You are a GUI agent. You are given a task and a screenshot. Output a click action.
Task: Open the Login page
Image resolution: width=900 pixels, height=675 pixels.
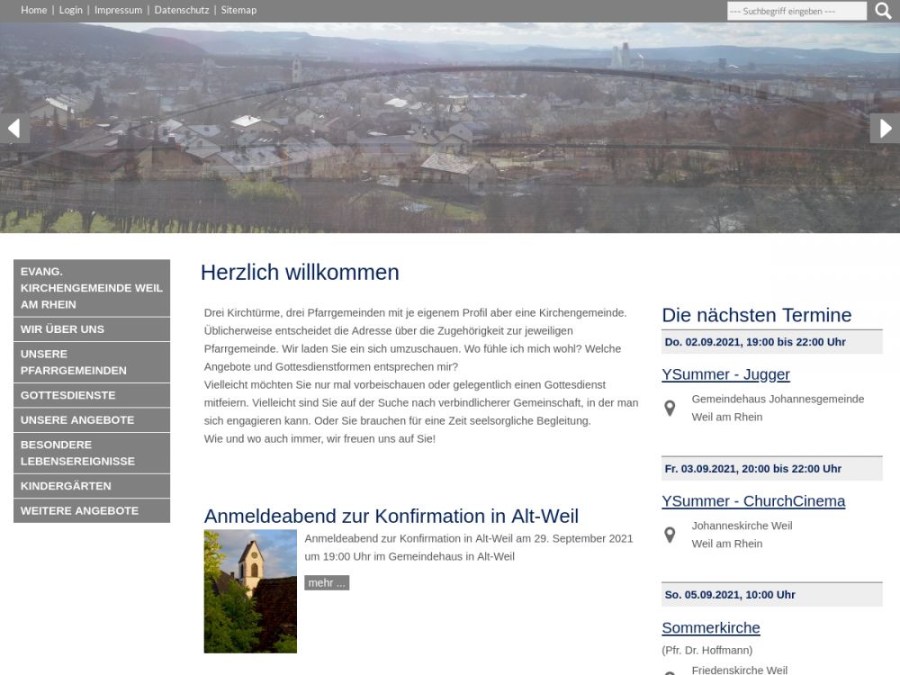[70, 10]
